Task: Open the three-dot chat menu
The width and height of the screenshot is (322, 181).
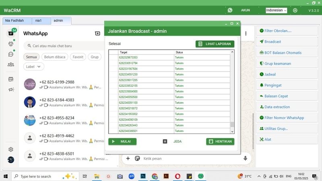Action: pyautogui.click(x=246, y=33)
